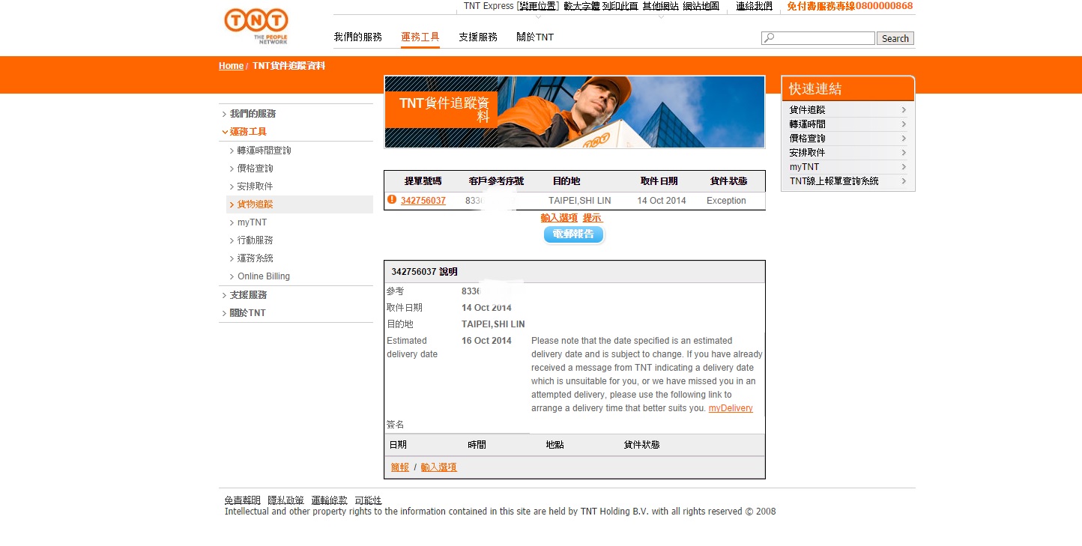
Task: Click the 可能性 footer link
Action: coord(368,500)
